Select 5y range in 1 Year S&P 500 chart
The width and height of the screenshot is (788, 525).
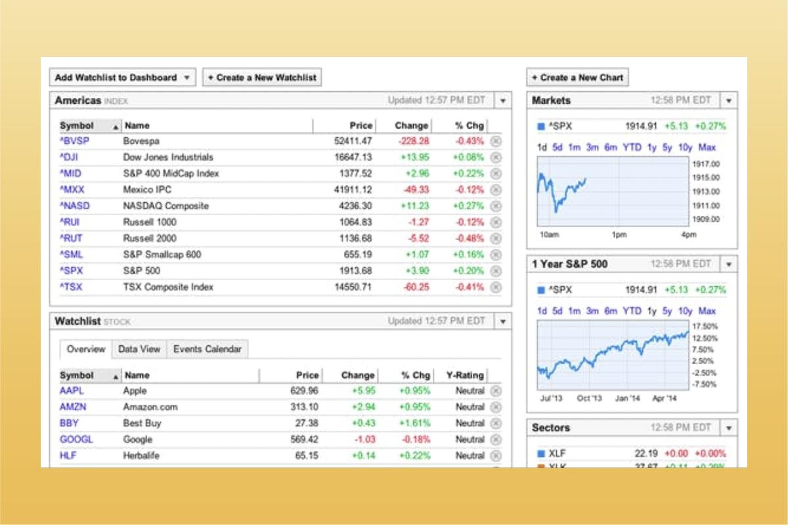coord(667,311)
